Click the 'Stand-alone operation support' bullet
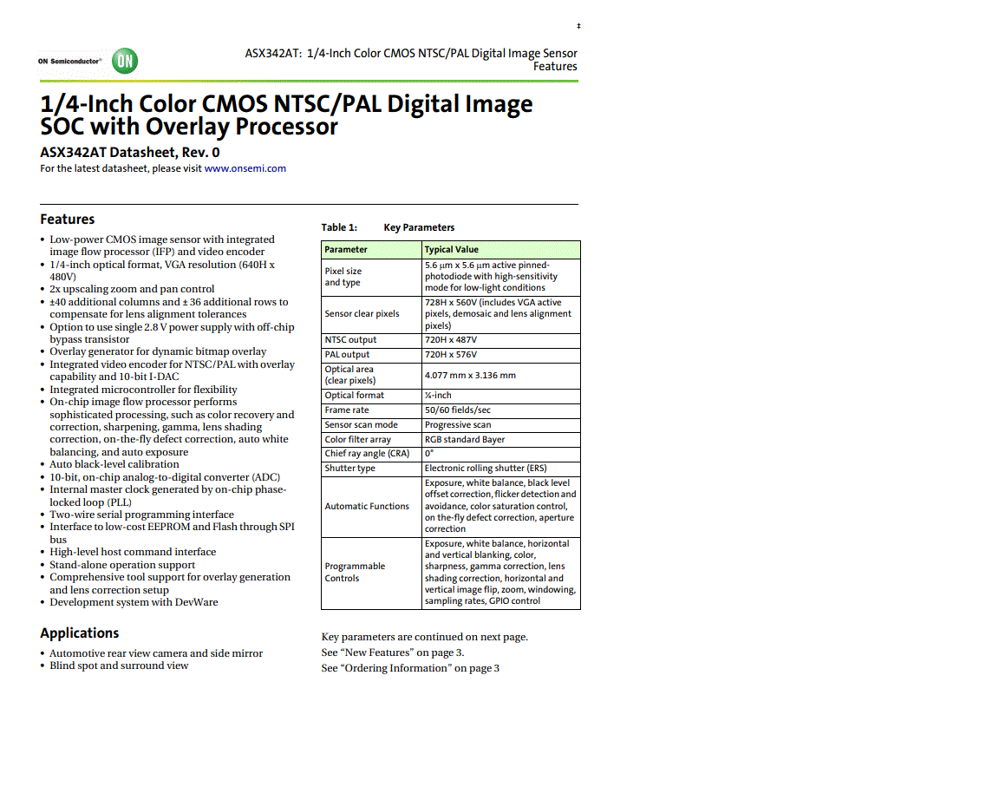 pos(122,565)
